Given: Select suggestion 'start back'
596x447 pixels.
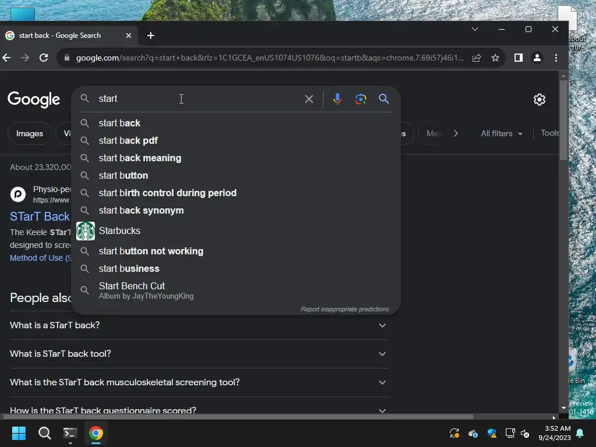Looking at the screenshot, I should pos(236,123).
